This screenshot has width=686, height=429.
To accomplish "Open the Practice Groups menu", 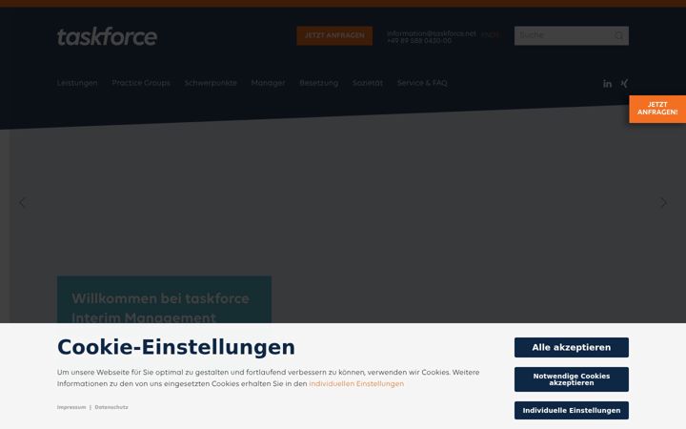I will tap(141, 83).
